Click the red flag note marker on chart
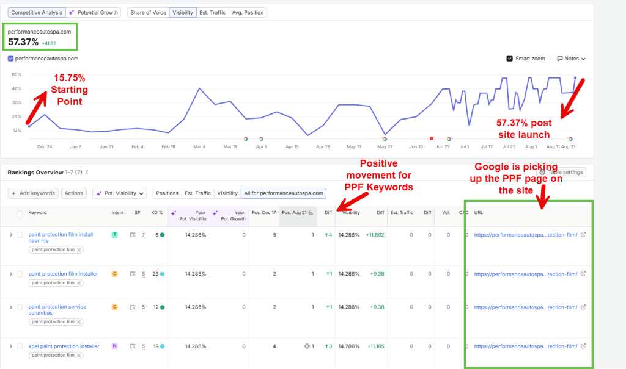Viewport: 626px width, 369px height. [x=431, y=138]
